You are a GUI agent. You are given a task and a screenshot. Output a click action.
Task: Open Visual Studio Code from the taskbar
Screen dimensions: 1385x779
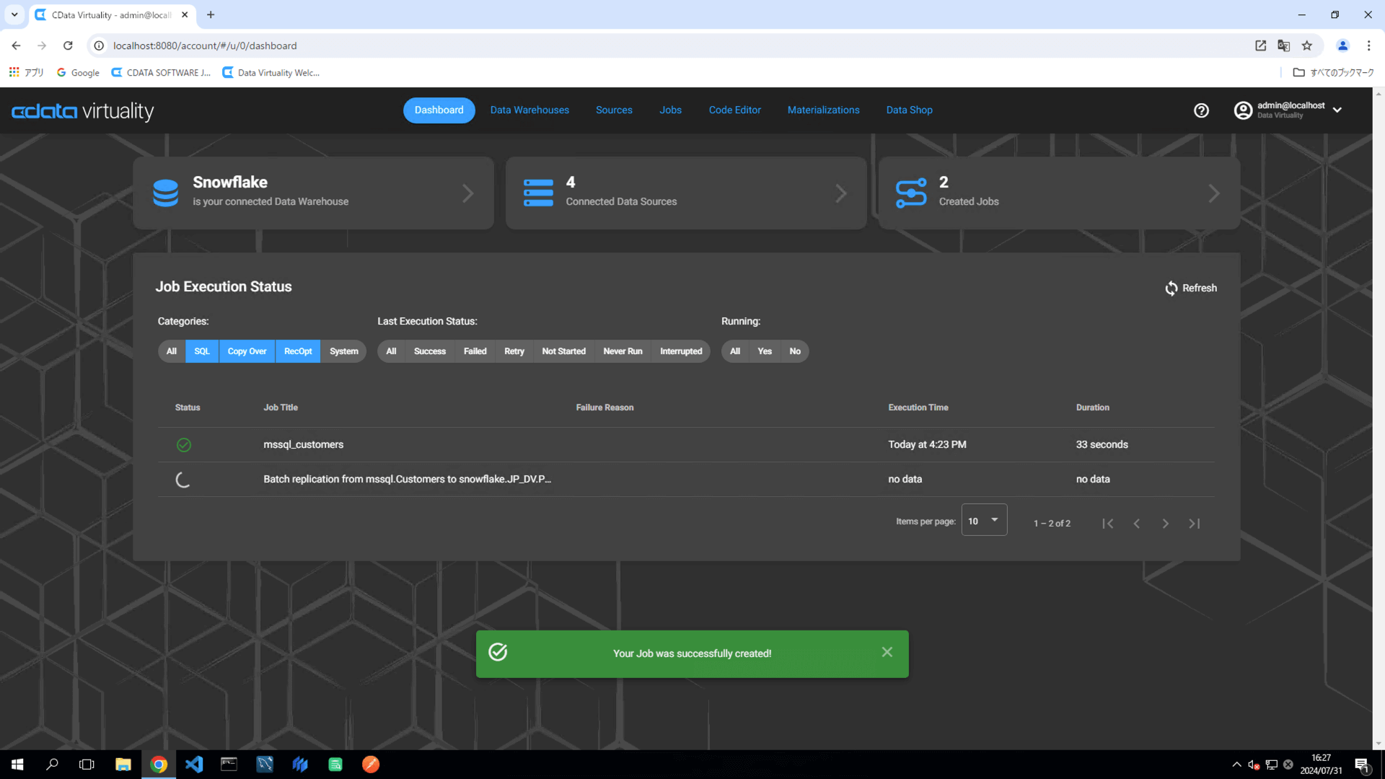[x=194, y=764]
